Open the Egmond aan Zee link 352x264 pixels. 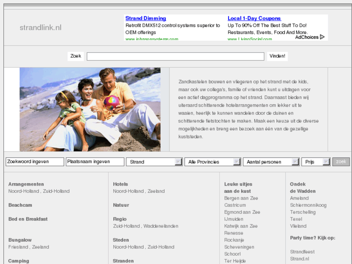point(242,212)
